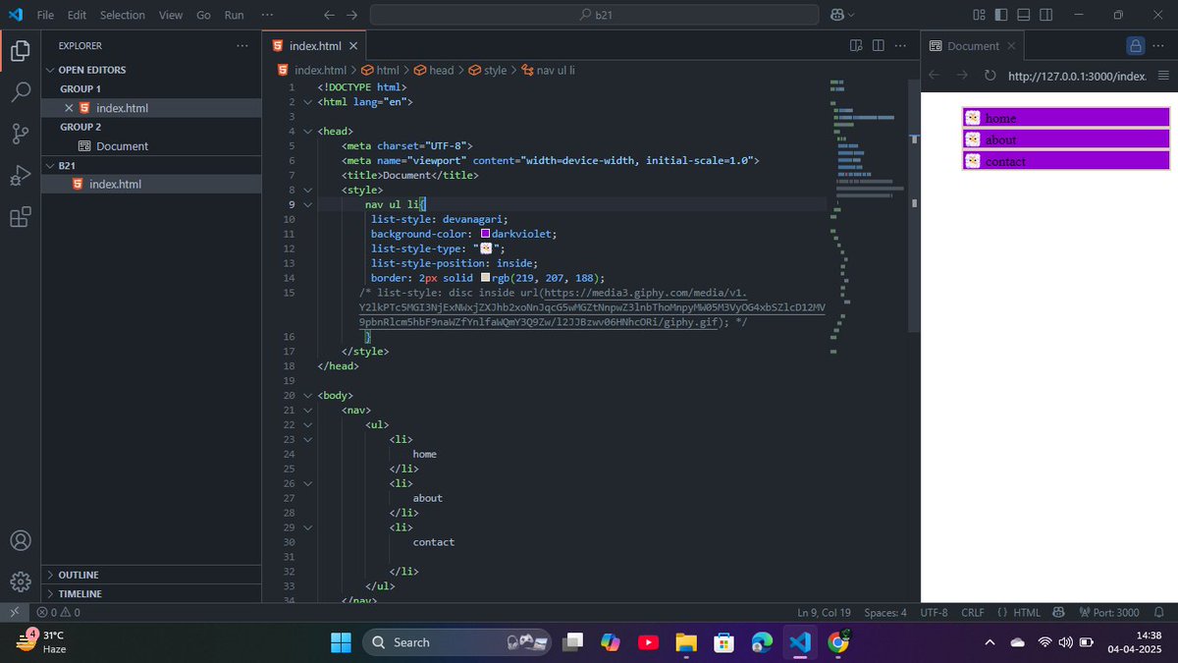The width and height of the screenshot is (1178, 663).
Task: Open the View menu
Action: [x=171, y=15]
